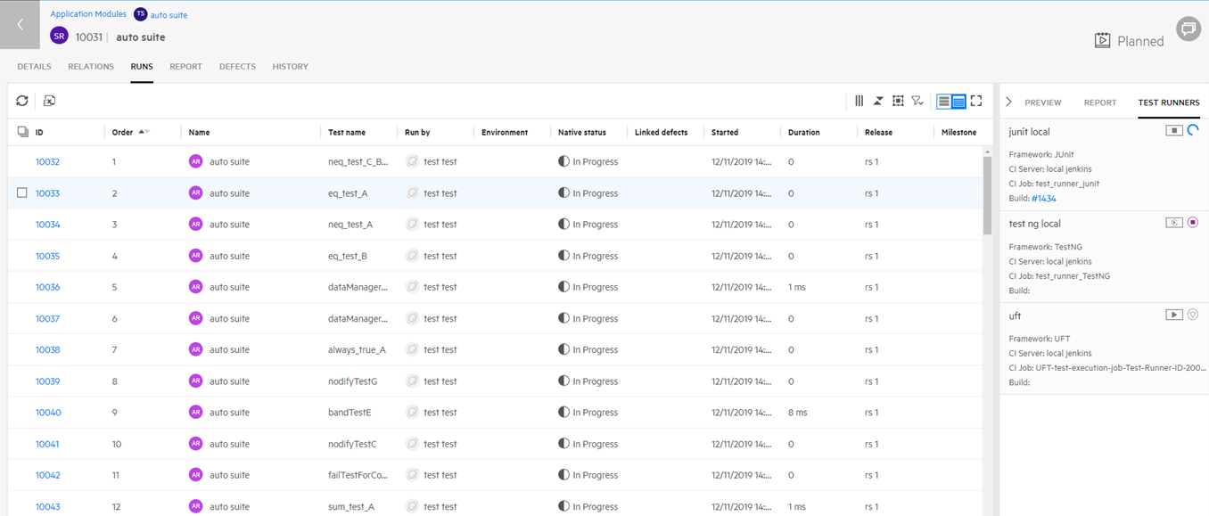Open the comments bubble icon at top right
1209x516 pixels.
[1188, 29]
